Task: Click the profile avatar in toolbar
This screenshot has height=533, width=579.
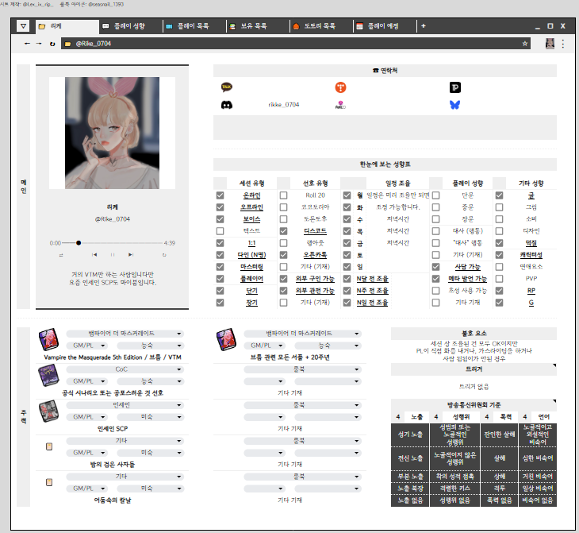Action: (550, 44)
